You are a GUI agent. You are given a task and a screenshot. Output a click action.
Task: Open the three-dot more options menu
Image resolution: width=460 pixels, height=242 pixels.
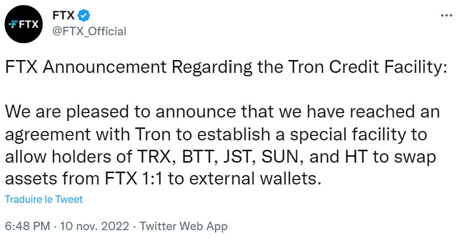coord(446,15)
